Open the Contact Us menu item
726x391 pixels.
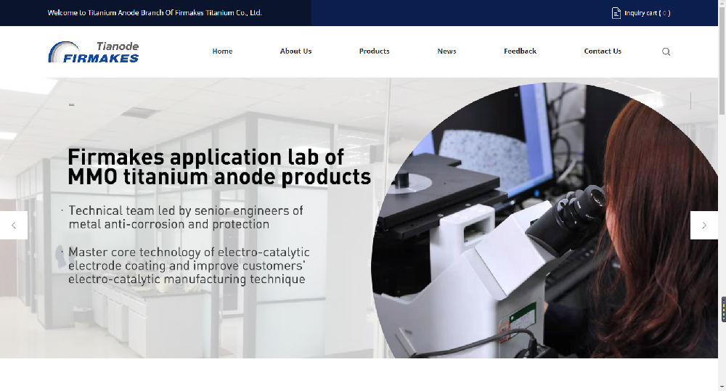coord(603,52)
